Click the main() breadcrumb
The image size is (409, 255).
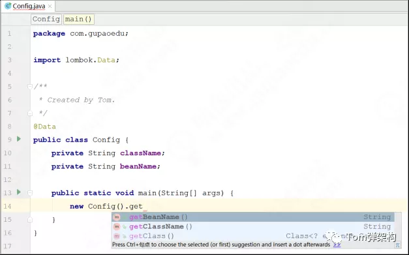(x=78, y=19)
